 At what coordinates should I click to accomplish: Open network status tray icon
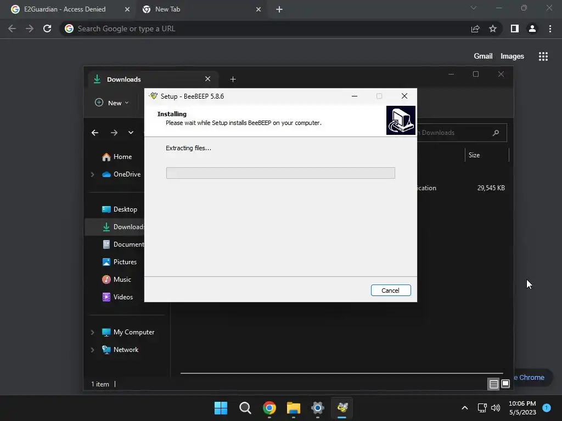[482, 408]
